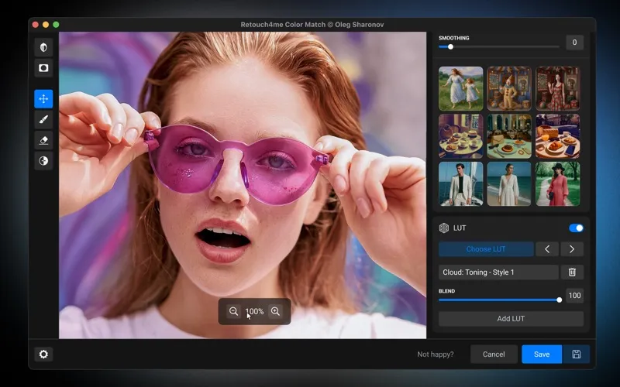620x387 pixels.
Task: Click the split-circle icon below the eraser
Action: 43,161
